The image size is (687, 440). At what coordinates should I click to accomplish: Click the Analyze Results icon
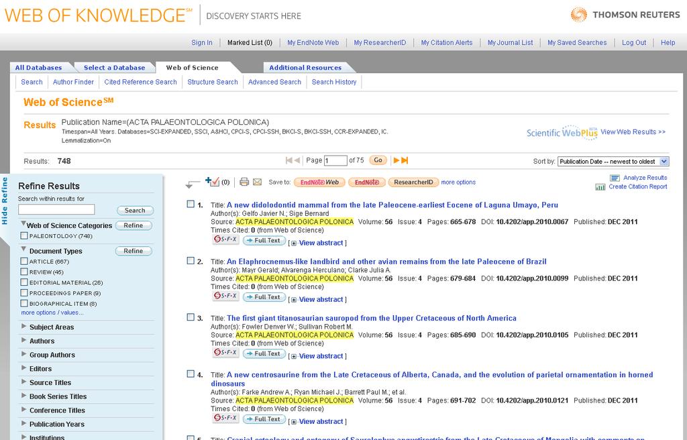coord(615,178)
